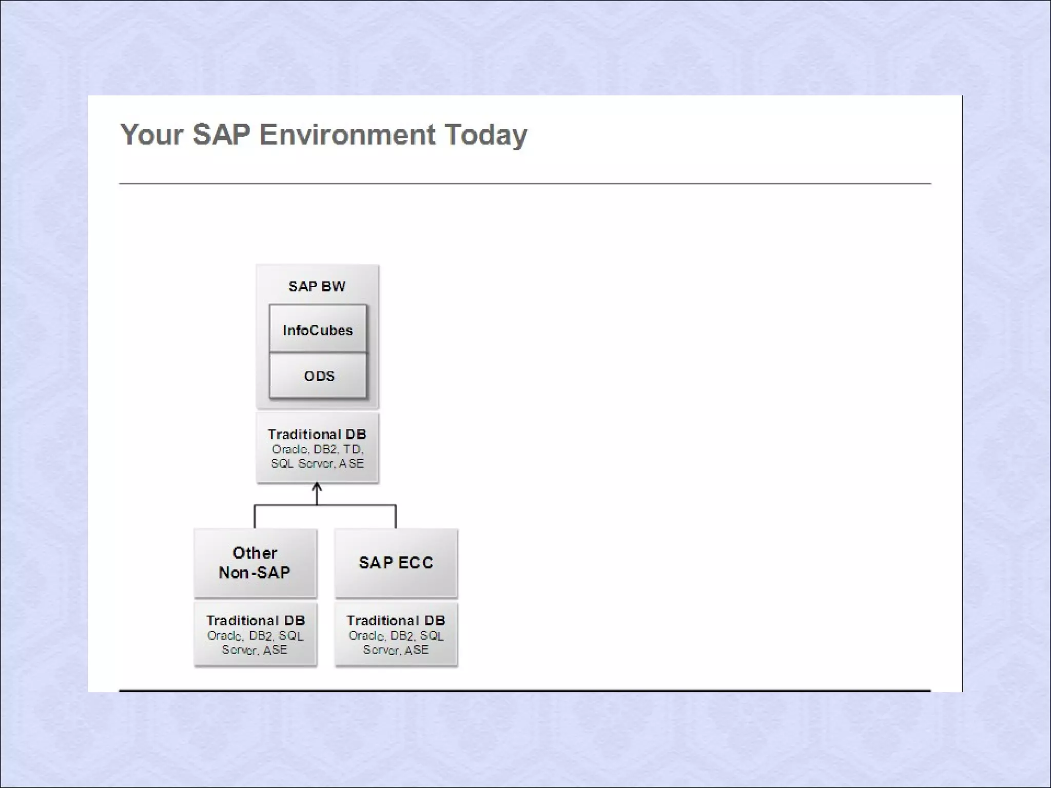Click the upward arrowhead into Traditional DB
1051x788 pixels.
(x=317, y=487)
